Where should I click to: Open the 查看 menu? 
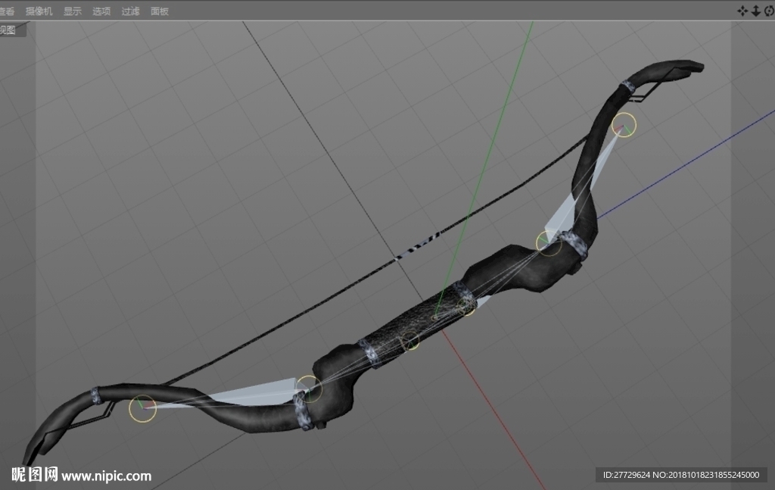point(7,11)
